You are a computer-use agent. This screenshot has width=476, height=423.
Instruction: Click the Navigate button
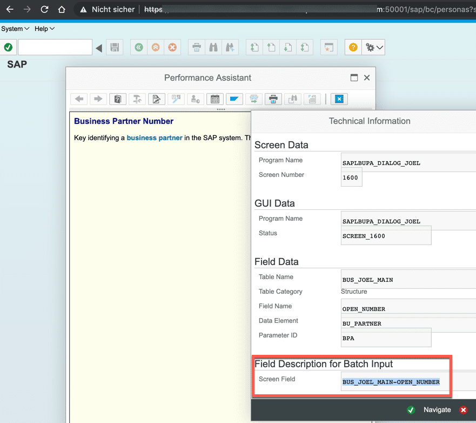point(437,409)
